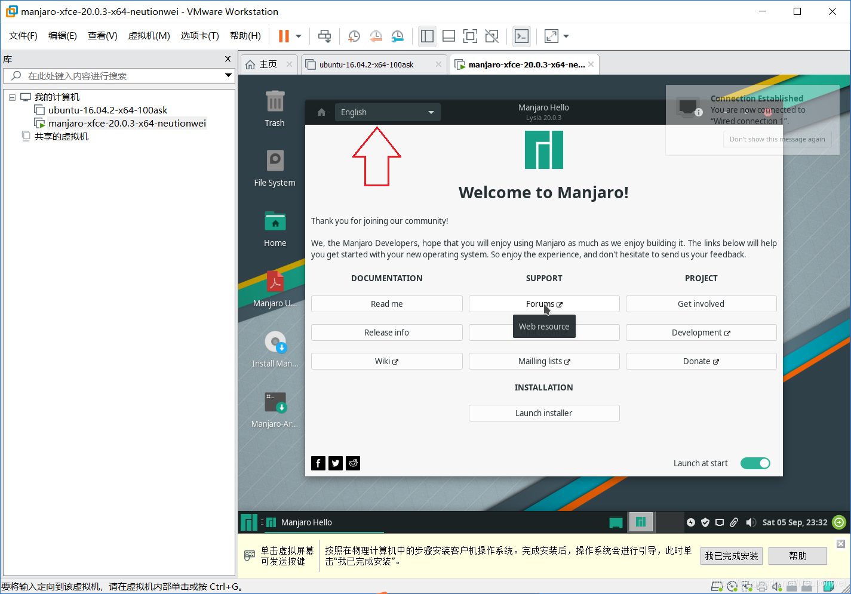Pause the virtual machine with the orange button
The height and width of the screenshot is (594, 851).
click(x=284, y=36)
